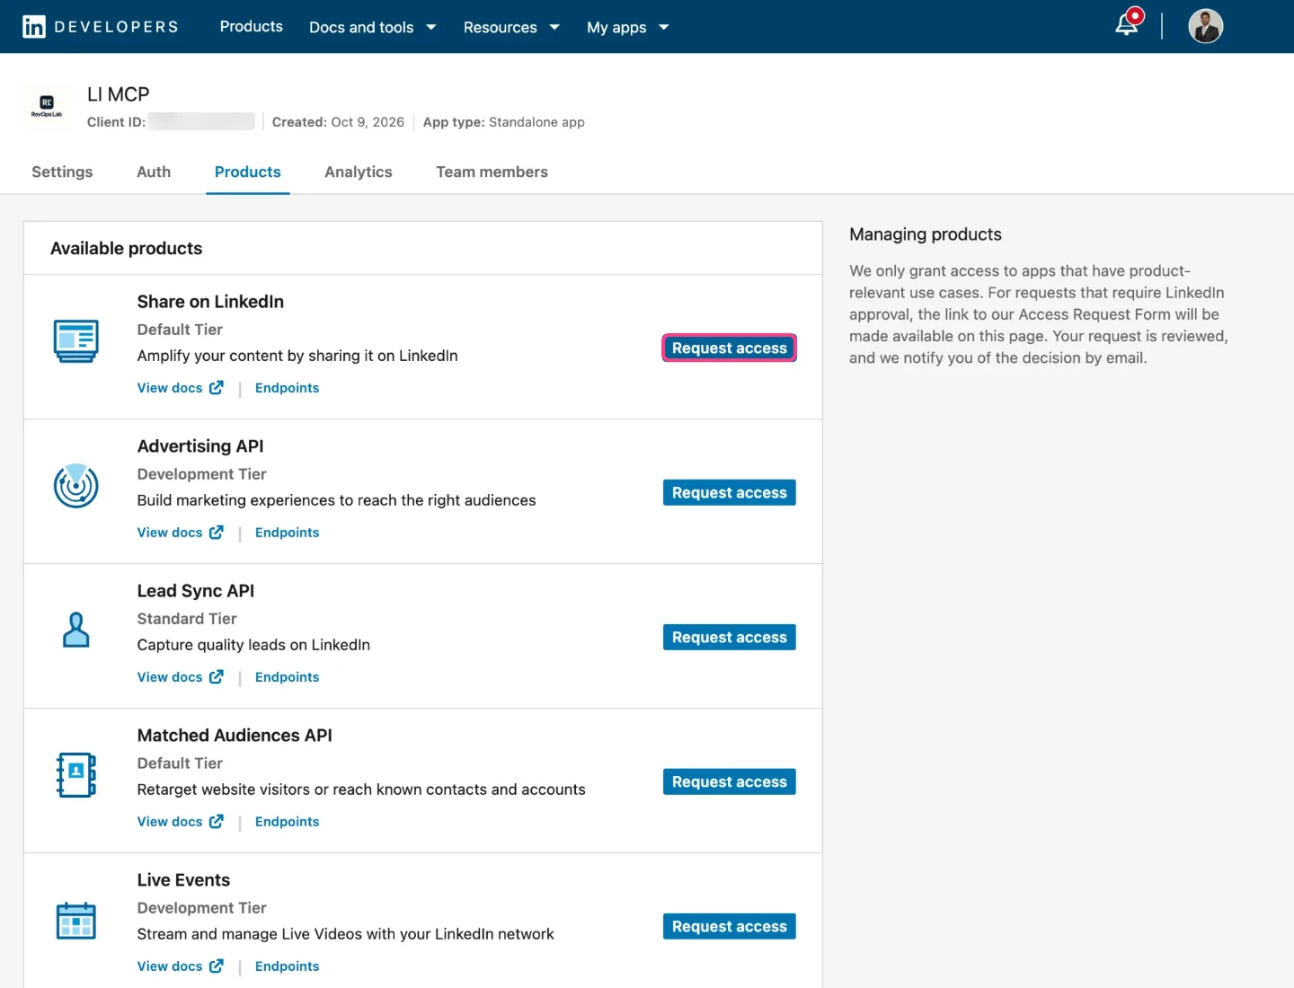Expand the Resources dropdown menu

coord(511,27)
